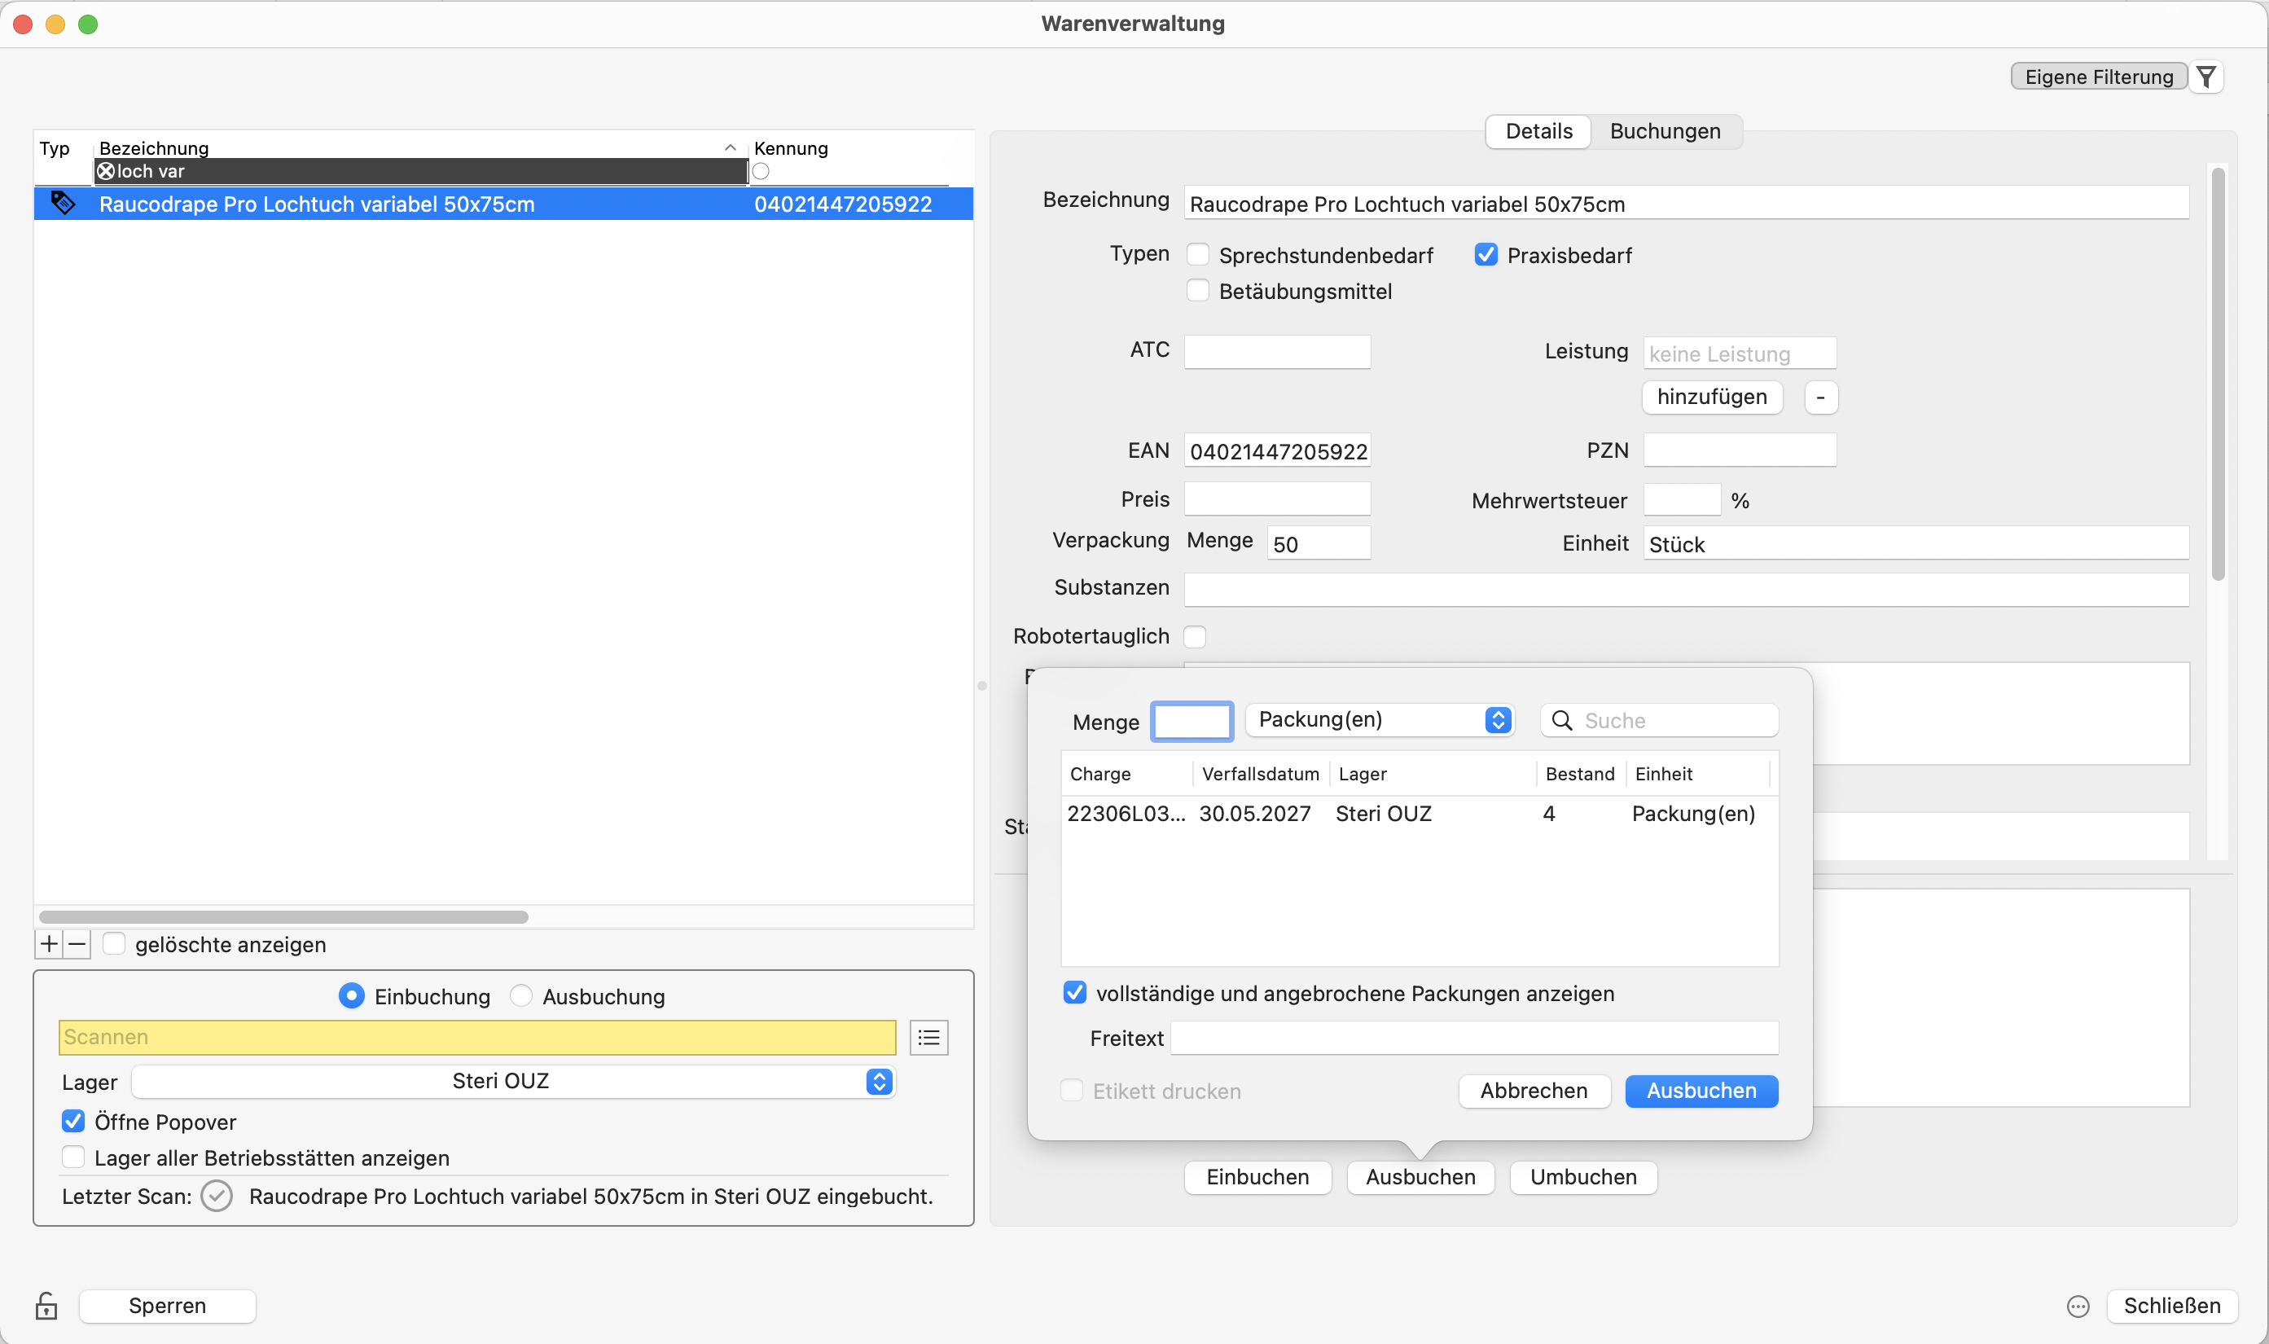Select the Ausbuchung radio button
This screenshot has height=1344, width=2269.
(520, 996)
